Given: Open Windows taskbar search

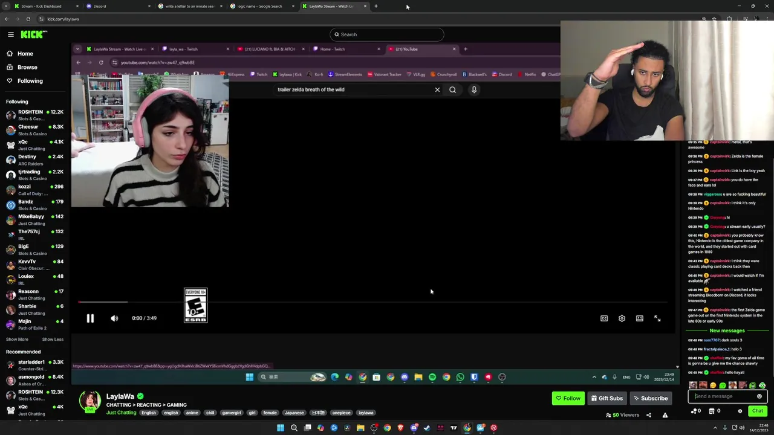Looking at the screenshot, I should pyautogui.click(x=294, y=428).
